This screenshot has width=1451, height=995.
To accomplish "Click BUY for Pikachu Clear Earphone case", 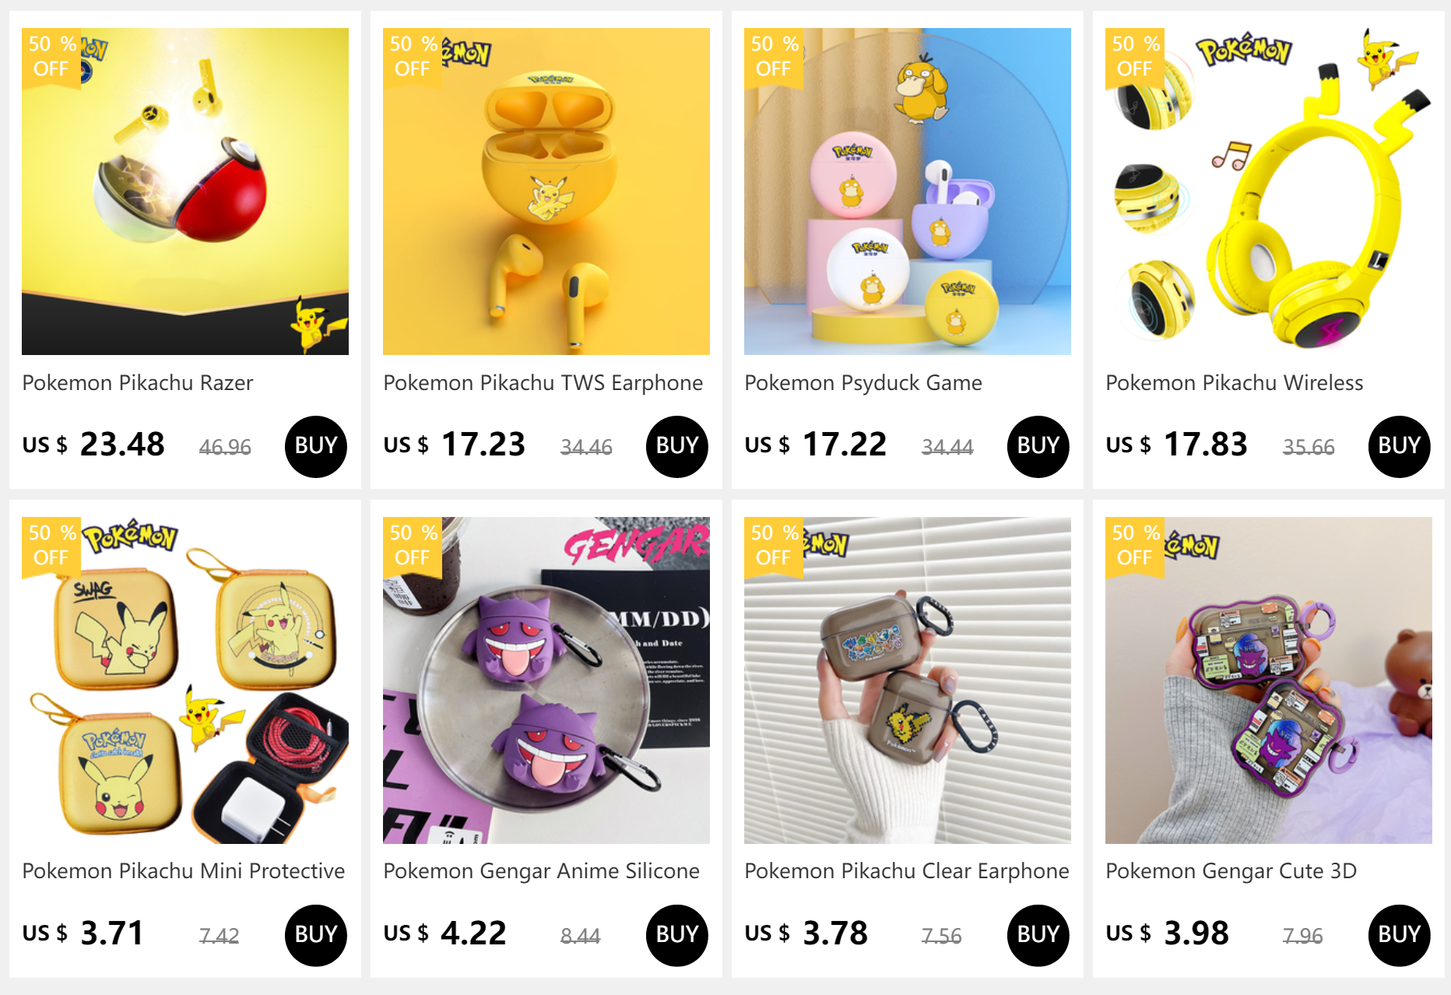I will pos(1038,935).
